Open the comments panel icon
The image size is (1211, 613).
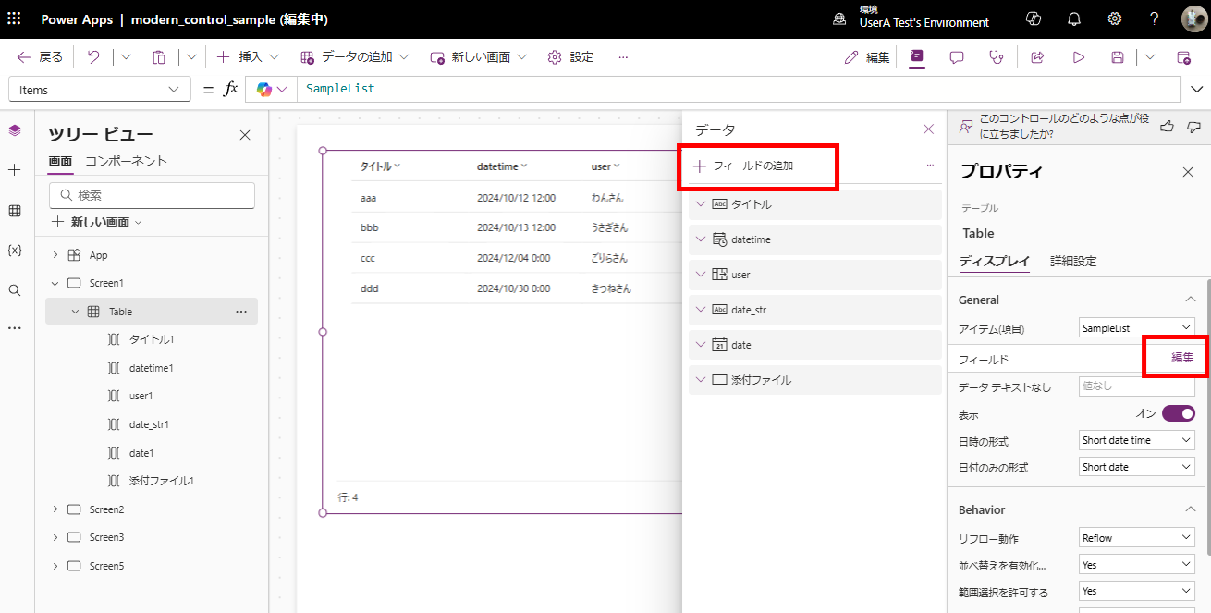(956, 56)
